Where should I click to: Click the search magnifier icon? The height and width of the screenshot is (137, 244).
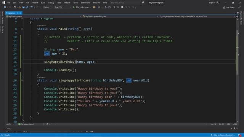(143, 3)
